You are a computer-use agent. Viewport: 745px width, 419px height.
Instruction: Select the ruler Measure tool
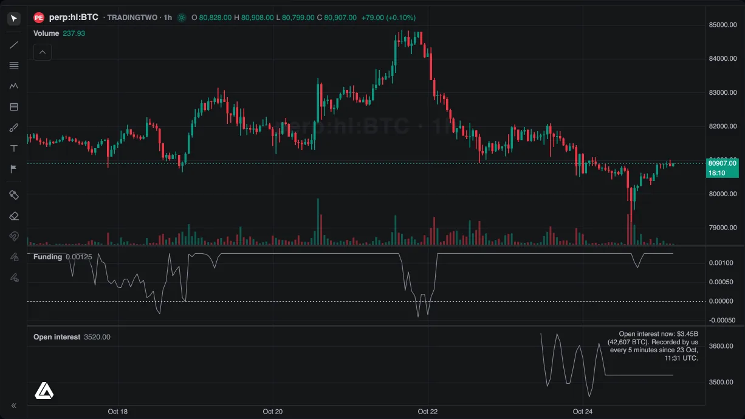[x=14, y=195]
